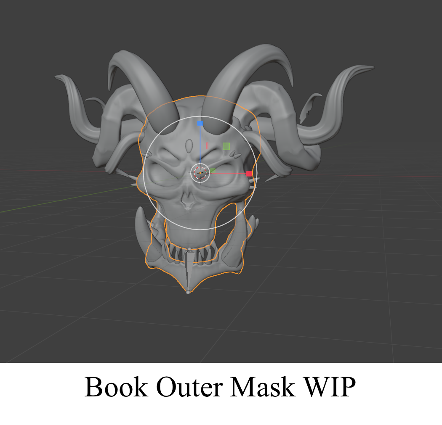Click the blue Z-axis gizmo handle
Screen dimensions: 442x425
click(200, 123)
